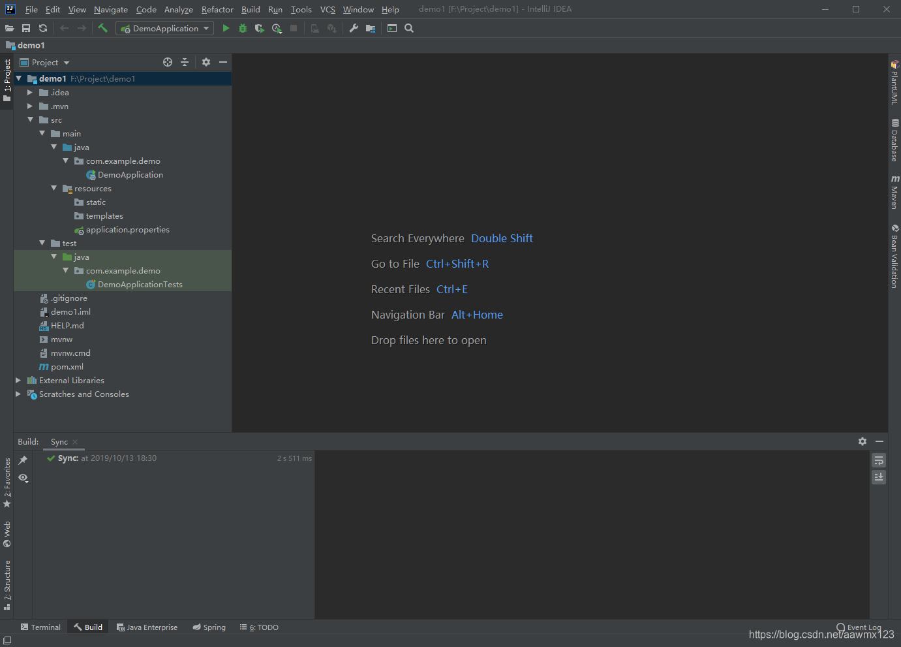Open the Spring tool window
Image resolution: width=901 pixels, height=647 pixels.
pos(209,627)
